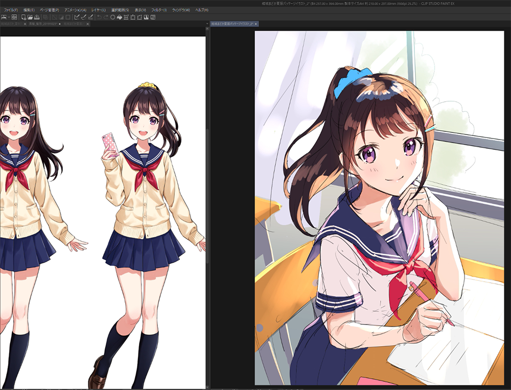Open the ファイル(F) menu

(x=10, y=10)
